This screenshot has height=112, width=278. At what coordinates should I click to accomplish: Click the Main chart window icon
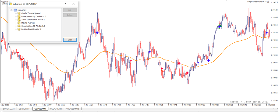(x=15, y=10)
